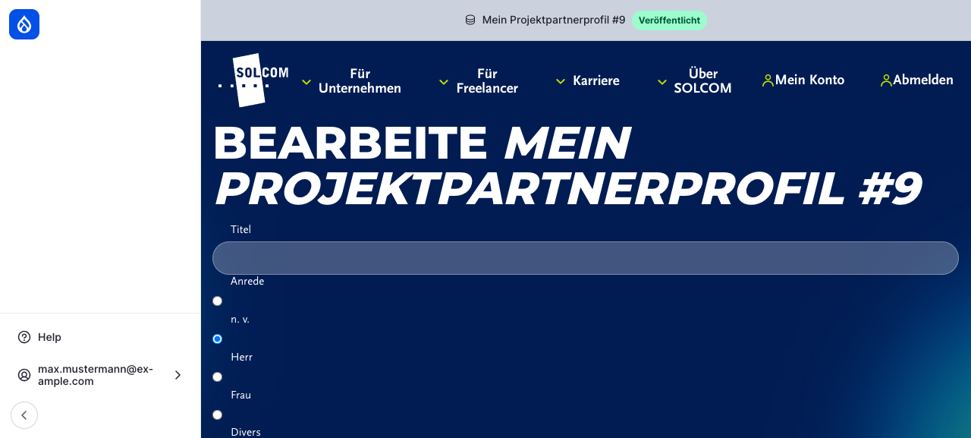Click the Anrede label
This screenshot has height=438, width=971.
coord(247,281)
